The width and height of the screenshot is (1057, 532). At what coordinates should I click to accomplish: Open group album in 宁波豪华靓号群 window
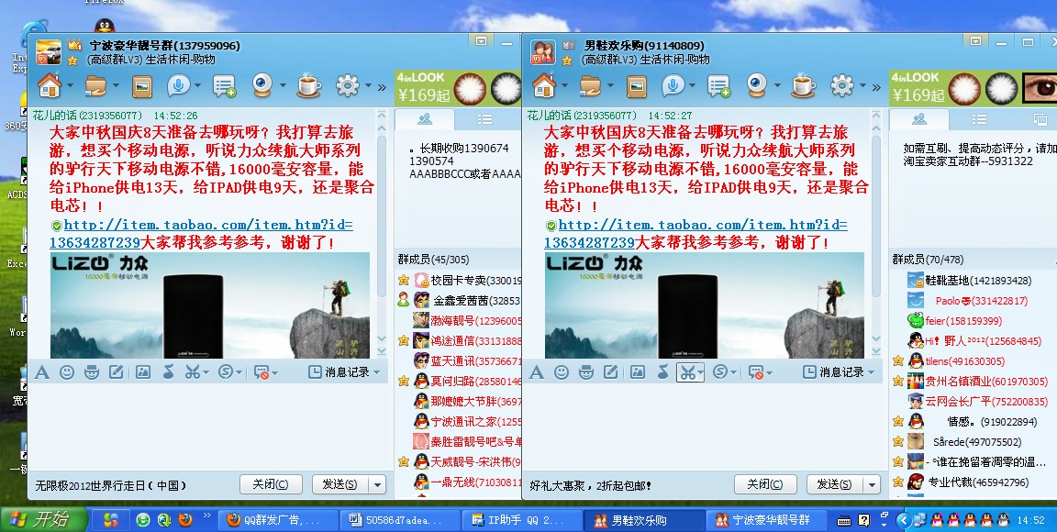coord(141,85)
